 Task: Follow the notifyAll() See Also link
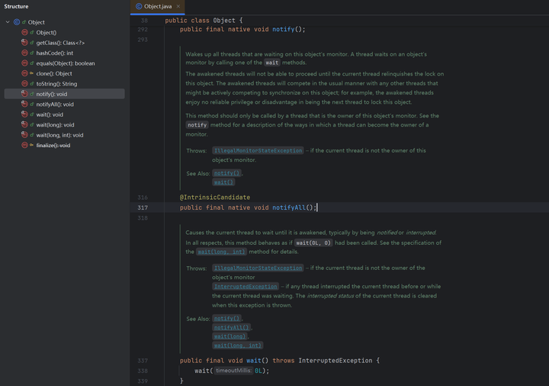[x=231, y=327]
